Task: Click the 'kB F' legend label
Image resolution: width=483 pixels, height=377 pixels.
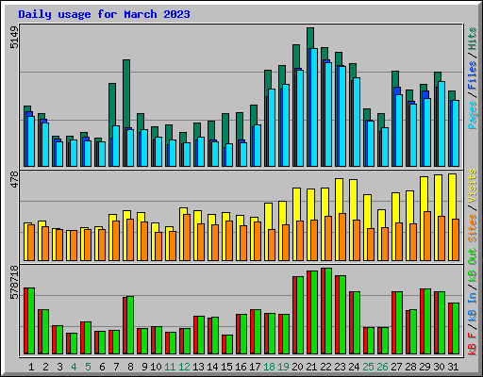Action: pos(472,343)
